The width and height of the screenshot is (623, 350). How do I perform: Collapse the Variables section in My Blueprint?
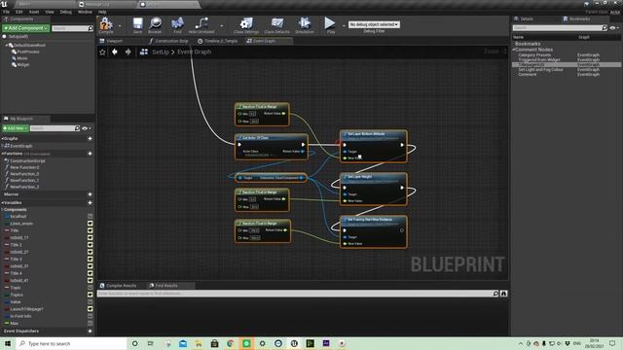3,203
